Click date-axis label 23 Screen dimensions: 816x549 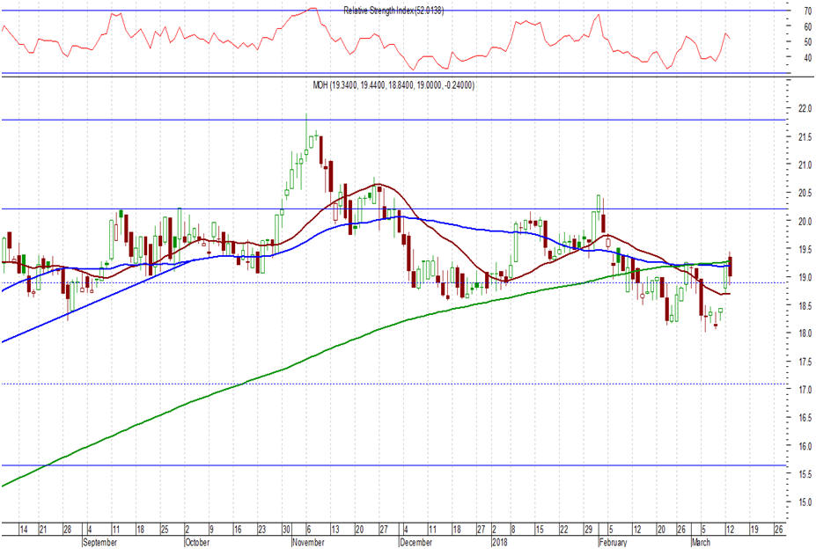(261, 530)
